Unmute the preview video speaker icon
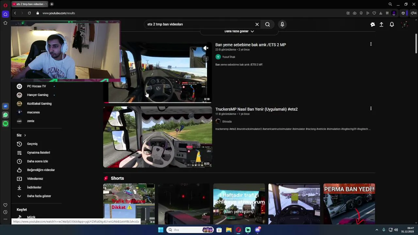This screenshot has width=418, height=235. click(206, 48)
